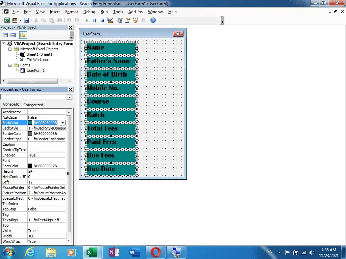
Task: Open the Add-Ins menu
Action: [135, 12]
